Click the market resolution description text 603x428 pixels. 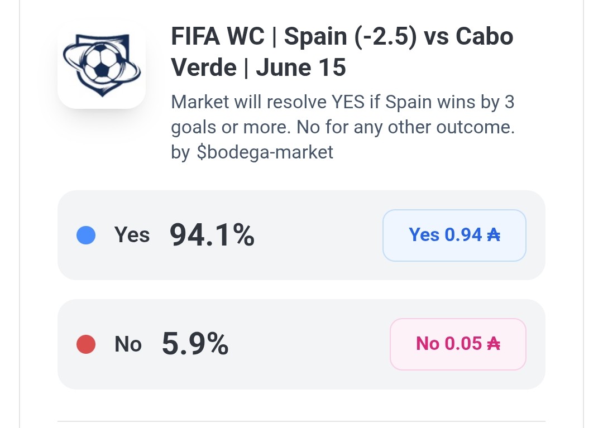click(x=343, y=114)
